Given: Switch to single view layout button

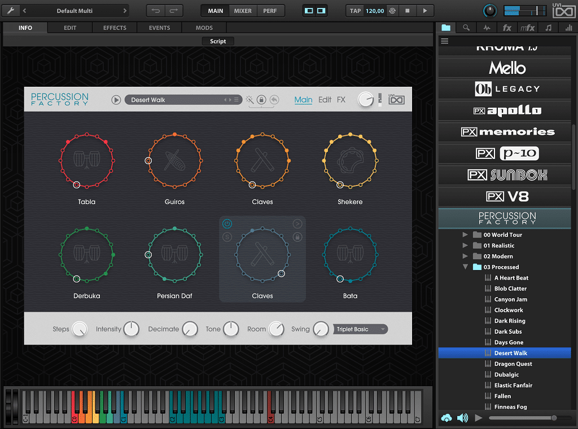Looking at the screenshot, I should [x=309, y=11].
